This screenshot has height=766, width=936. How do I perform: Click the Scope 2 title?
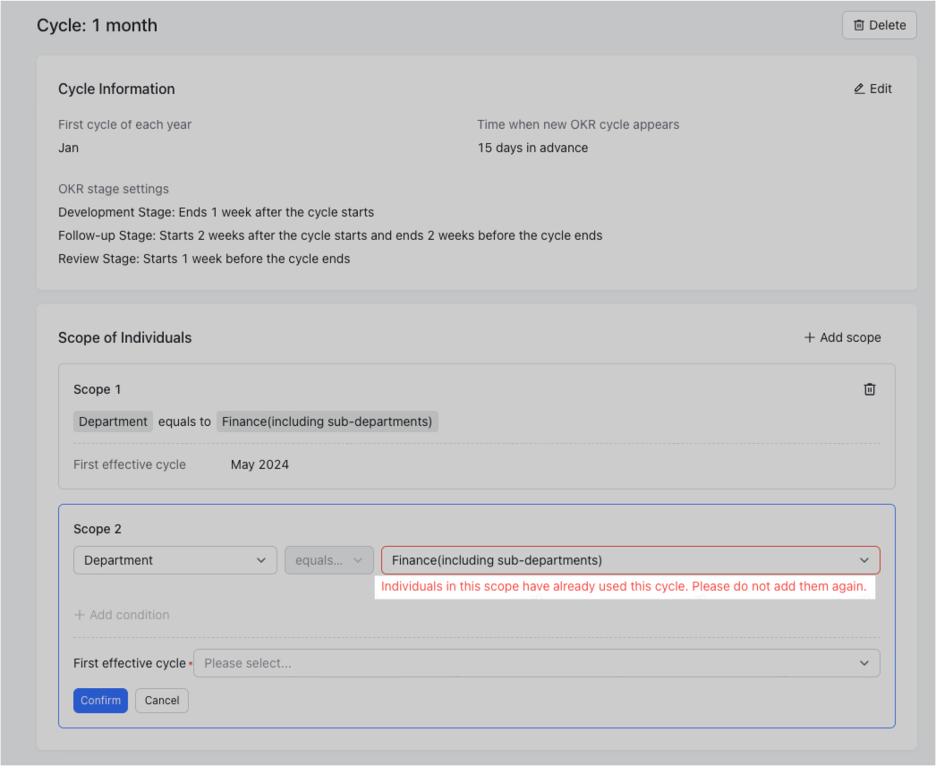[98, 529]
